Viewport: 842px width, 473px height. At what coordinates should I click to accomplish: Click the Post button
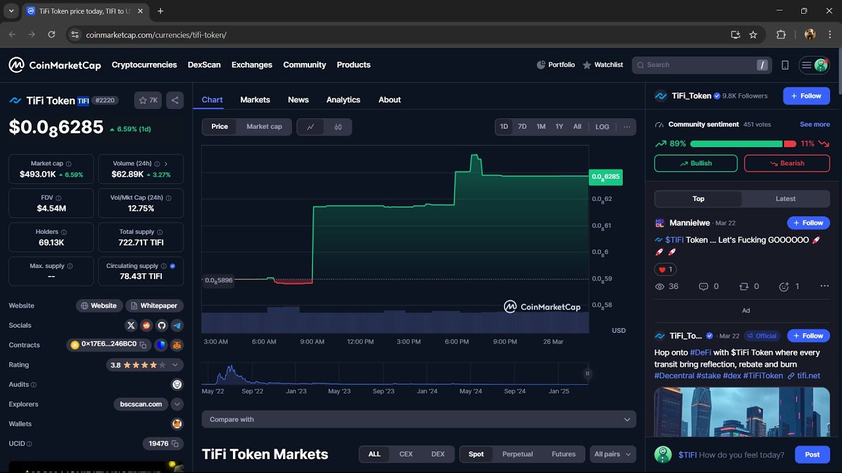click(x=812, y=455)
